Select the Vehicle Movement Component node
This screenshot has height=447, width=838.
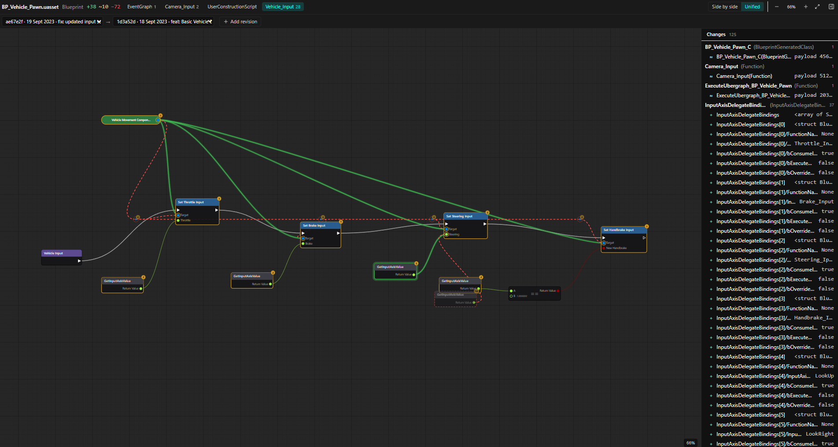[x=131, y=120]
